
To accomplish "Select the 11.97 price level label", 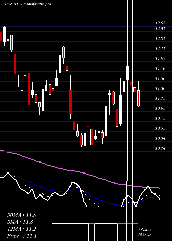I will 161,59.
